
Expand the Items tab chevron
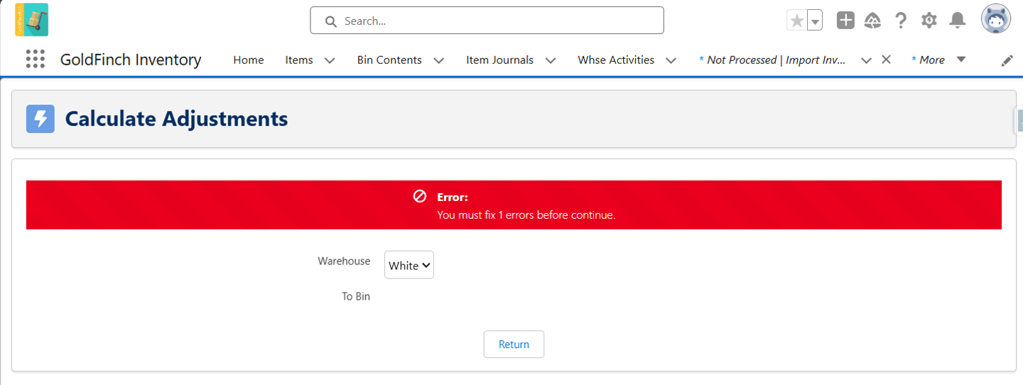tap(330, 60)
